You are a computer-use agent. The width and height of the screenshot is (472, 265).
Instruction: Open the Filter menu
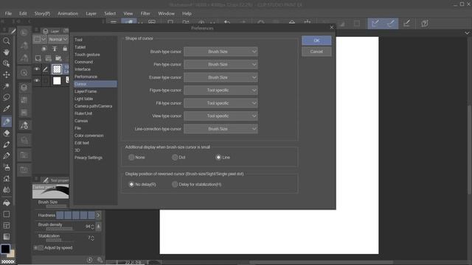tap(145, 13)
